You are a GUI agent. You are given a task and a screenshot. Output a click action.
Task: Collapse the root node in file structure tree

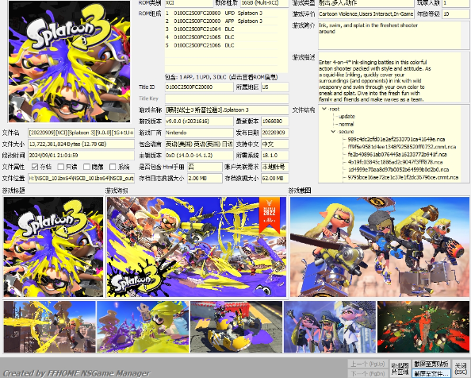(324, 109)
